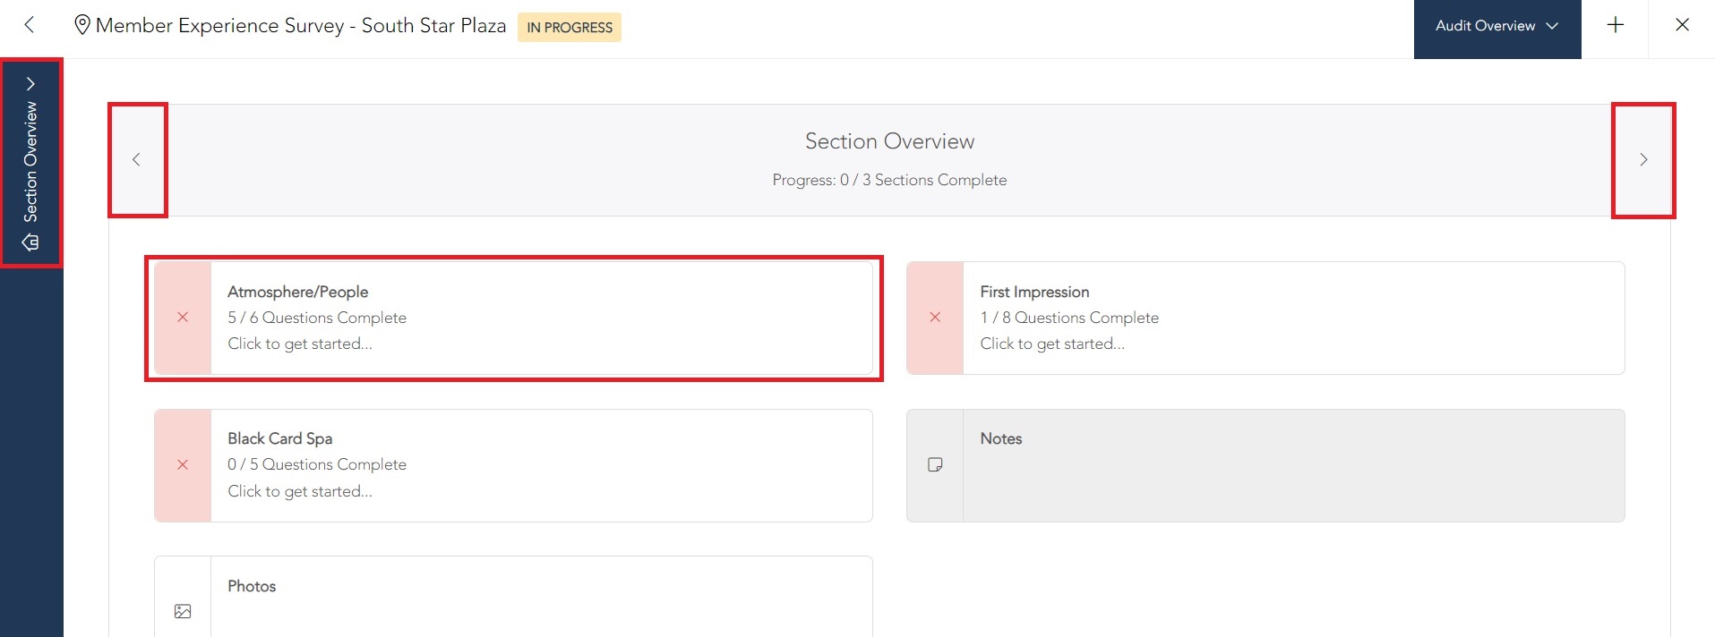Click the Section Overview home icon in sidebar
Screen dimensions: 1715x637
coord(30,242)
